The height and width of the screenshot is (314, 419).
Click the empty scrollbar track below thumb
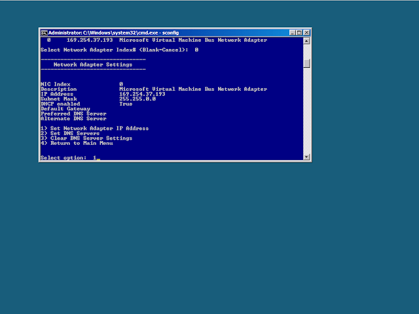pyautogui.click(x=306, y=111)
